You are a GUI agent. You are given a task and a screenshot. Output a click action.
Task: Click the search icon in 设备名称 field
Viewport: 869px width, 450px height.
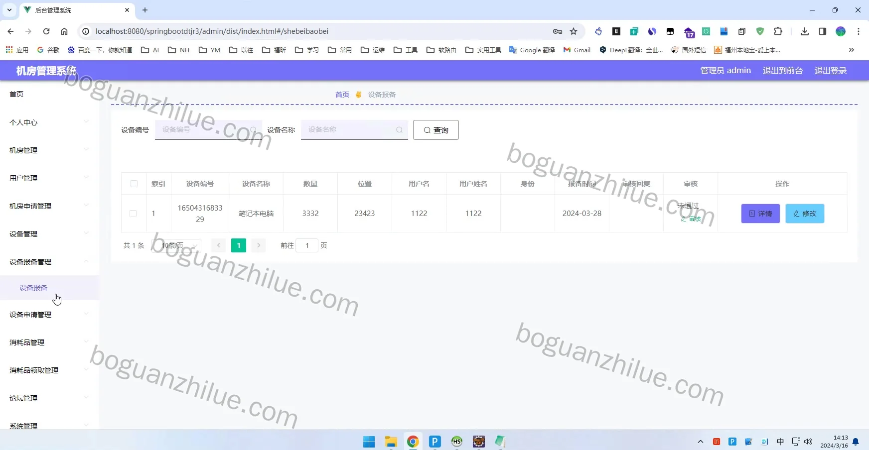coord(399,129)
